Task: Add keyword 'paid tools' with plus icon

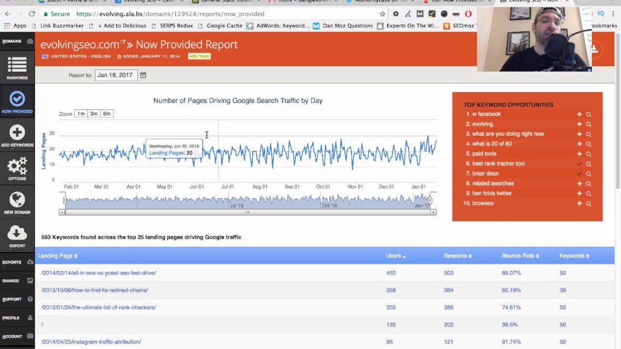Action: tap(579, 154)
